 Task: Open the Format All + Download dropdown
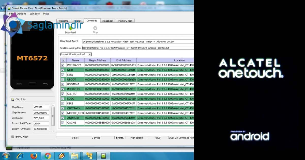76,54
